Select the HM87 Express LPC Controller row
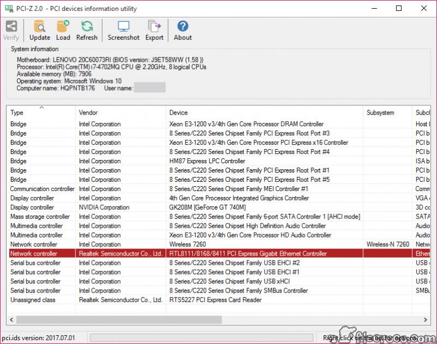 tap(218, 161)
